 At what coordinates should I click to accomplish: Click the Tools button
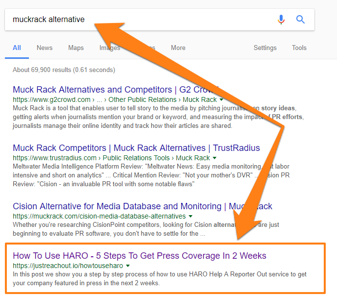pos(299,48)
